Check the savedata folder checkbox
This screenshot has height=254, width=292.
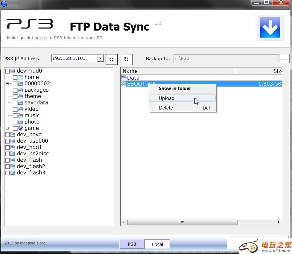pyautogui.click(x=15, y=103)
